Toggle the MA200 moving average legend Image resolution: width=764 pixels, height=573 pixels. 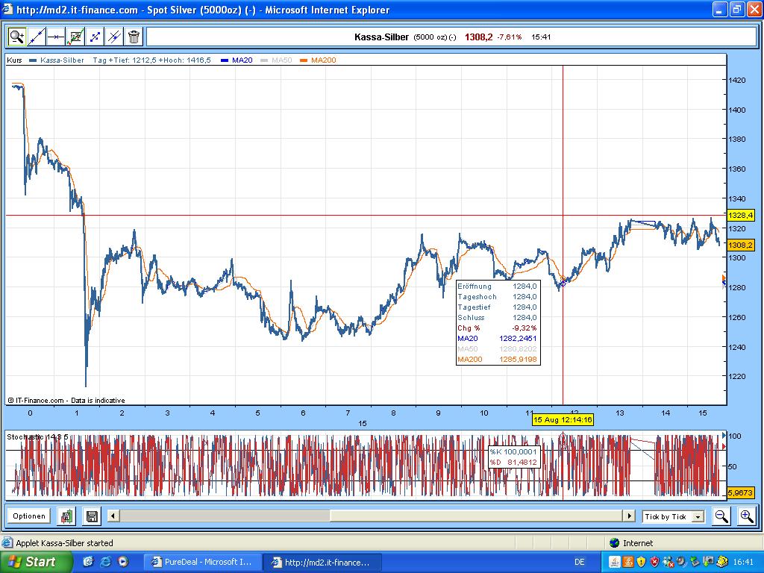pos(322,60)
